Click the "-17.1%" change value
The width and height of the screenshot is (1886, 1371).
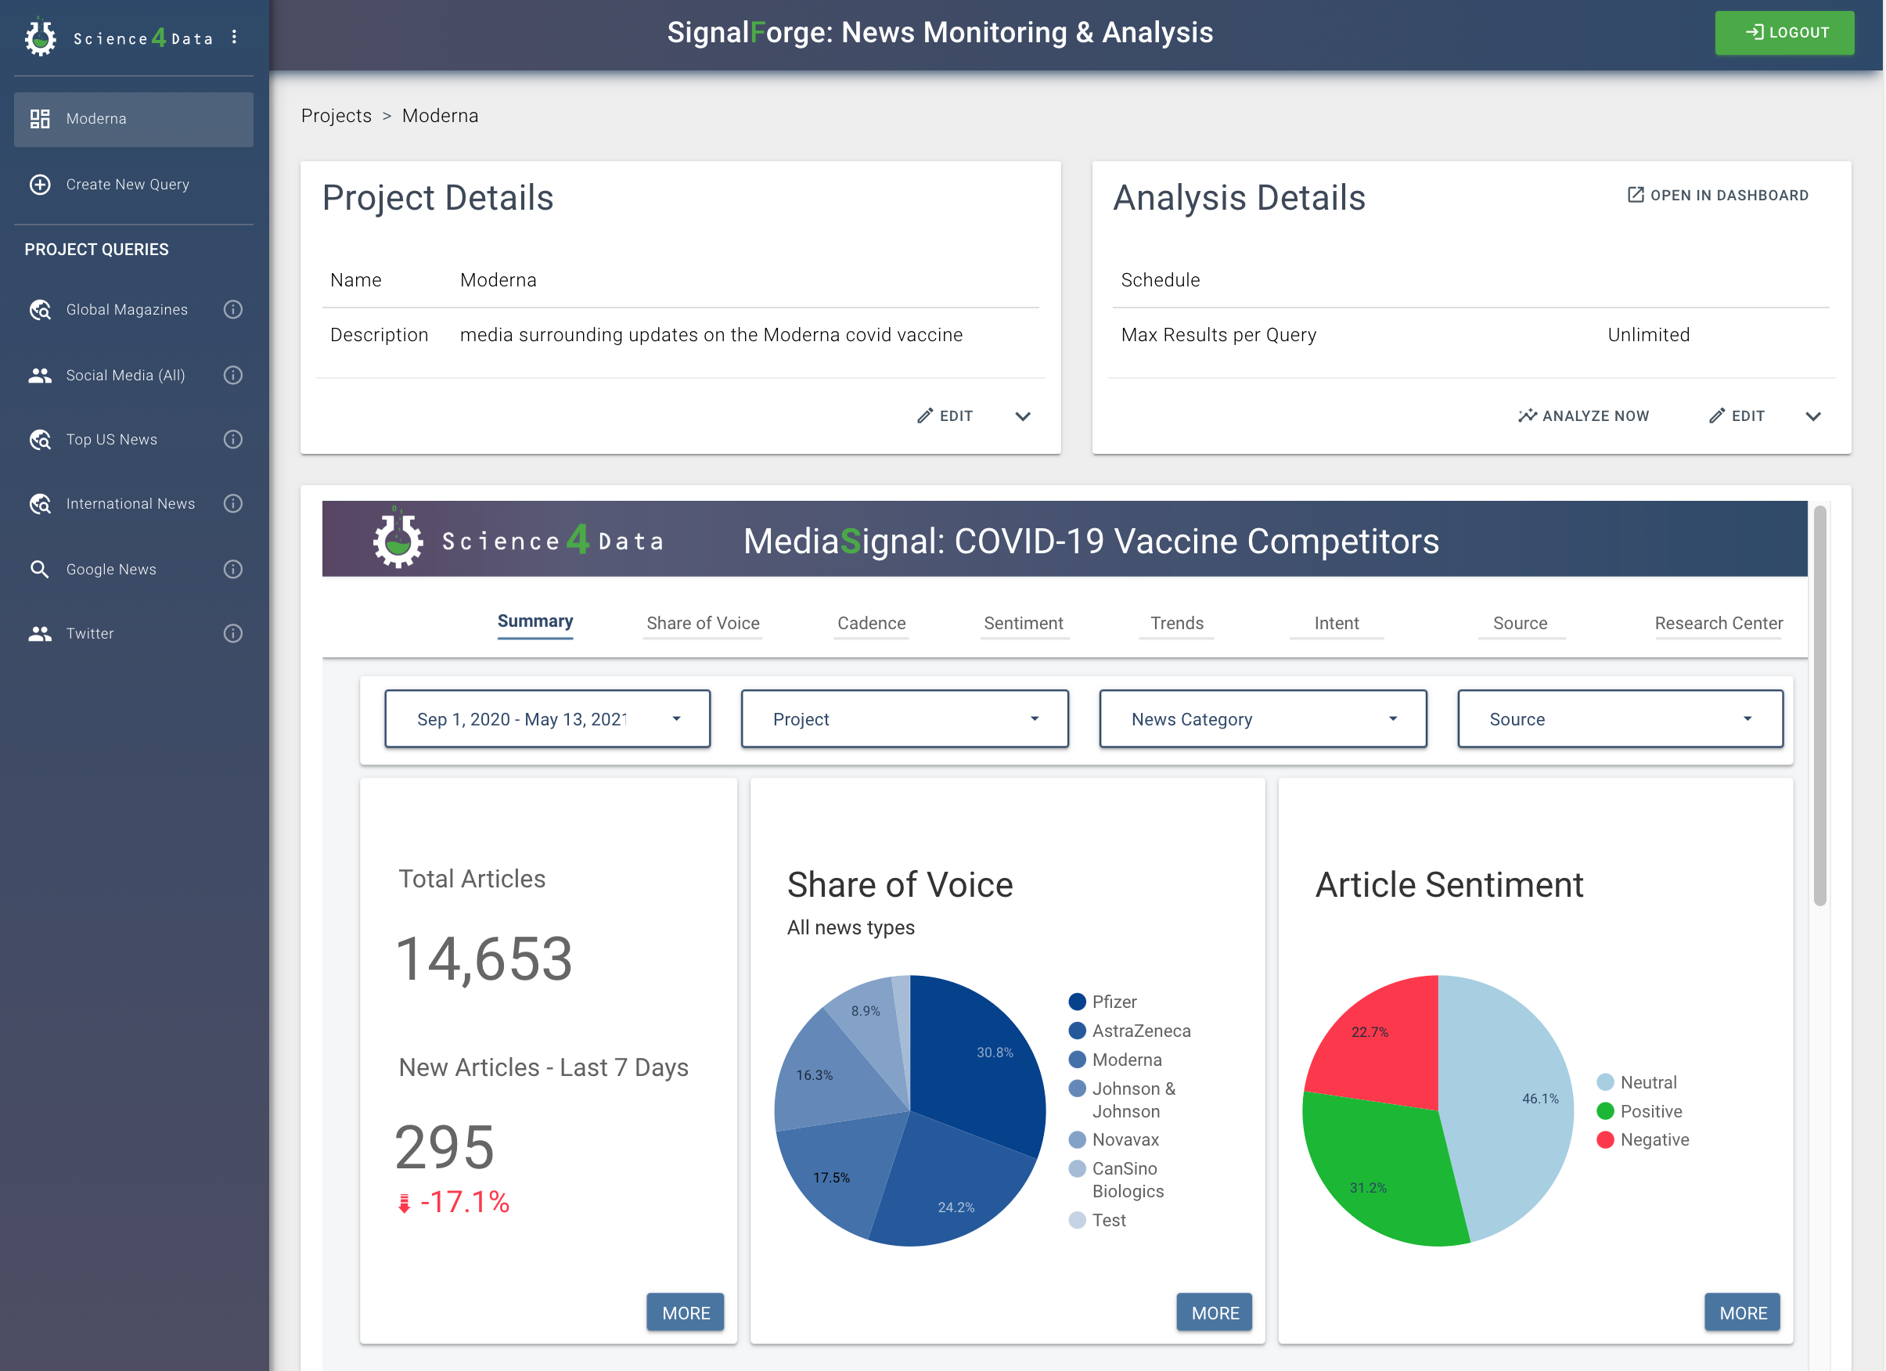(x=464, y=1202)
